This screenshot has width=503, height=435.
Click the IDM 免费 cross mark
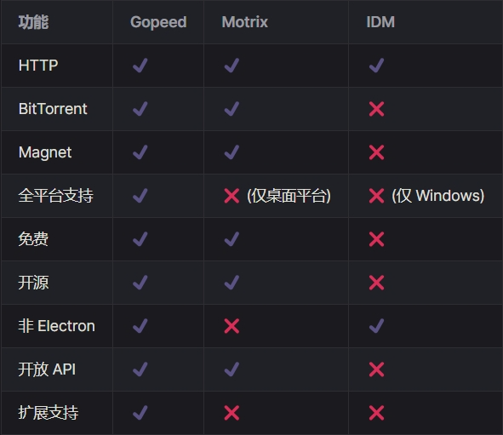(376, 239)
